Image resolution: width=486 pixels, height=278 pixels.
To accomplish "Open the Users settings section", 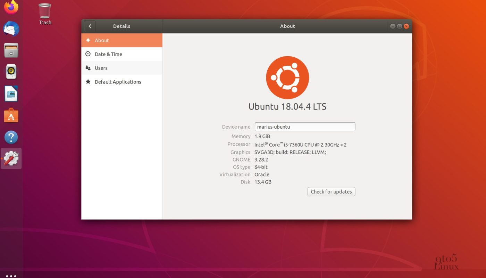I will pyautogui.click(x=101, y=68).
